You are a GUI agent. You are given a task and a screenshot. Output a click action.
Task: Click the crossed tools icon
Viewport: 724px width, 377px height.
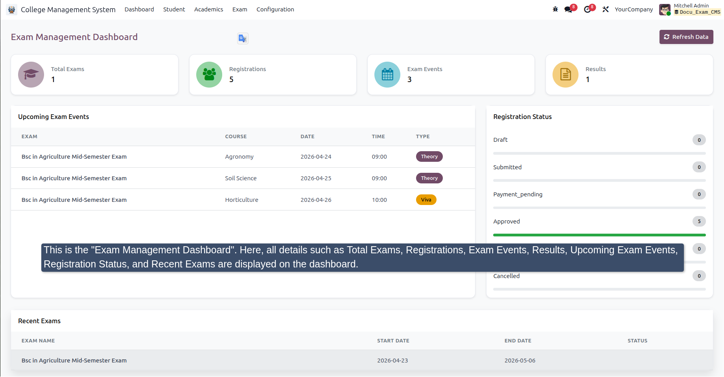click(606, 9)
